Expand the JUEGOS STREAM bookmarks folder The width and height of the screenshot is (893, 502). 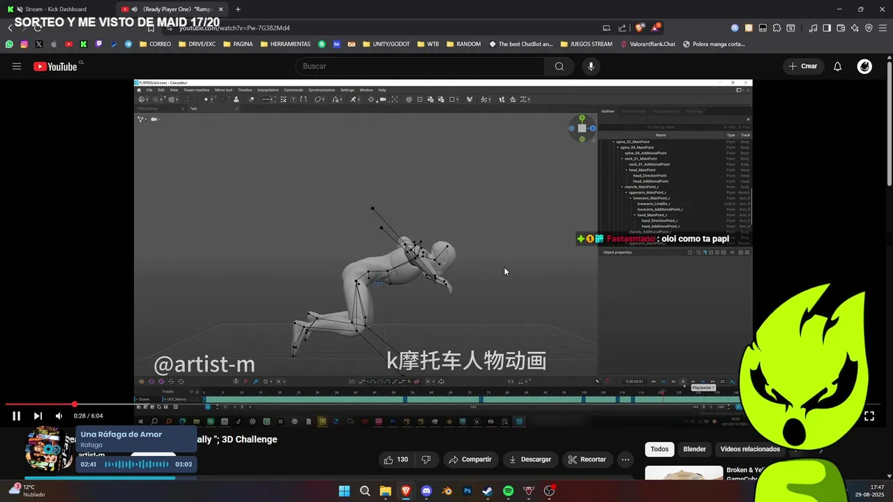(587, 44)
